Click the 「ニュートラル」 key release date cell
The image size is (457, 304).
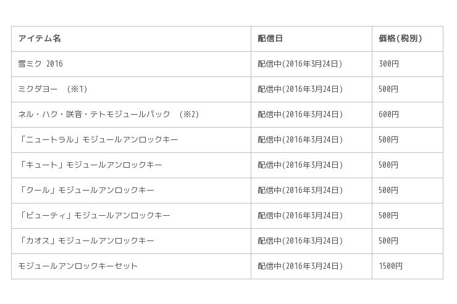pos(300,140)
